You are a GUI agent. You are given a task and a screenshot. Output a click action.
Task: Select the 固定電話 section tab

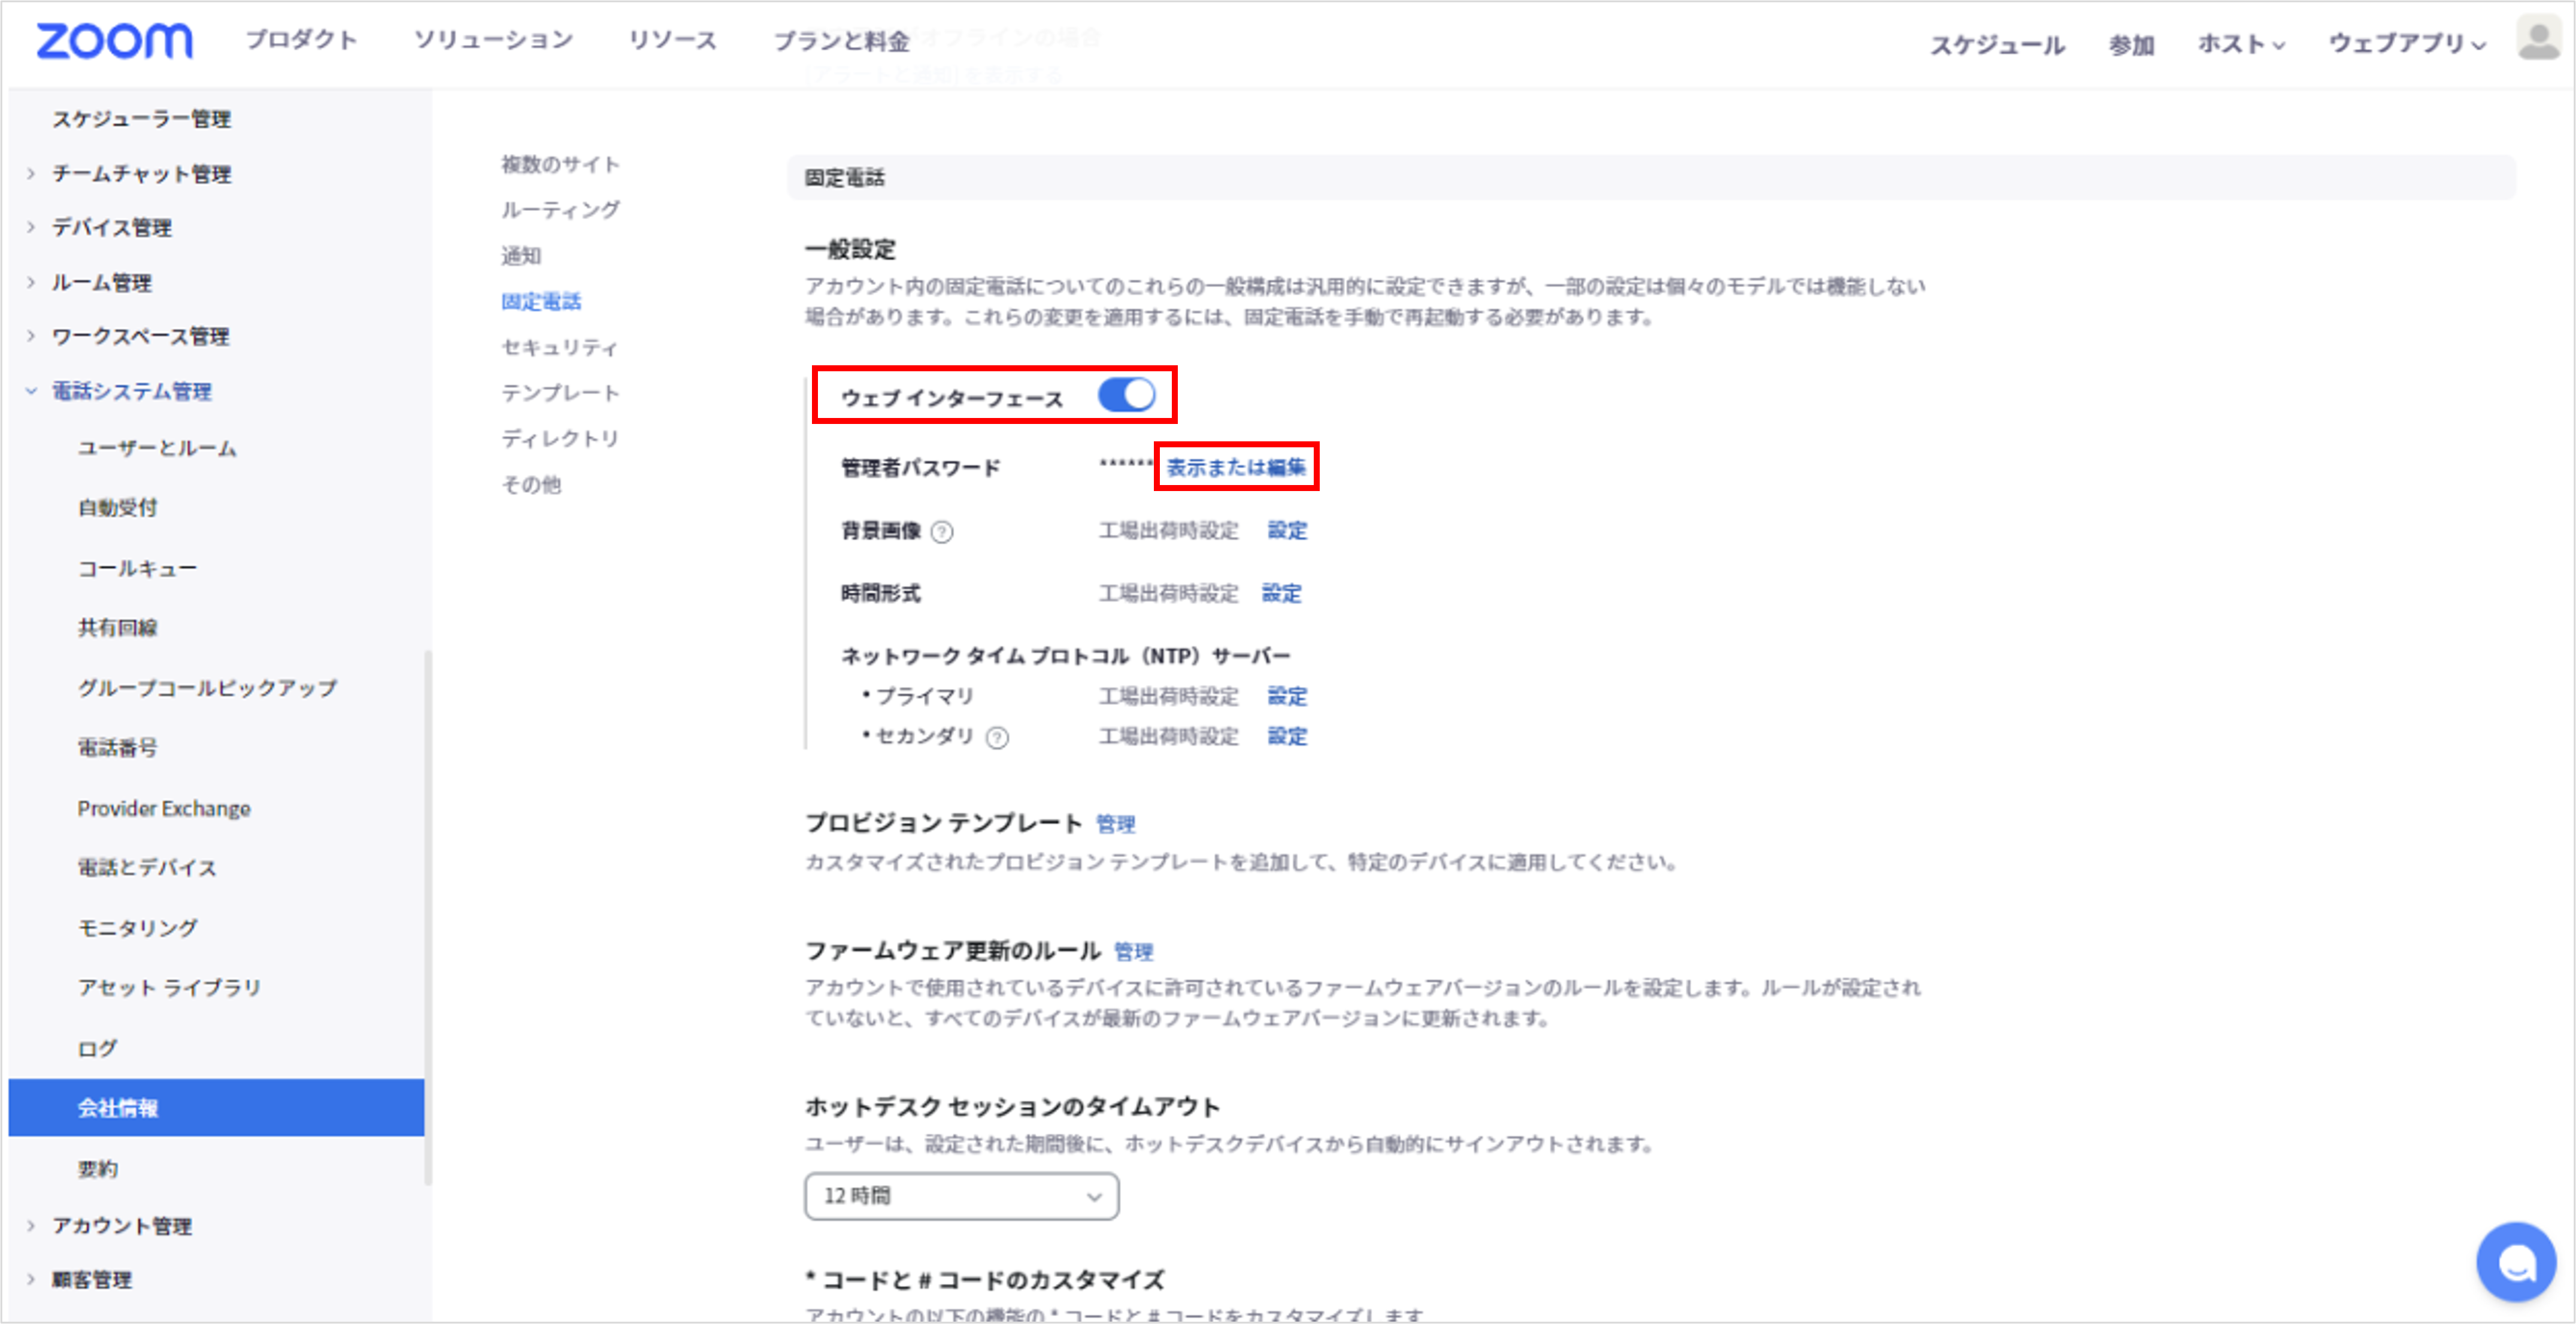(541, 302)
